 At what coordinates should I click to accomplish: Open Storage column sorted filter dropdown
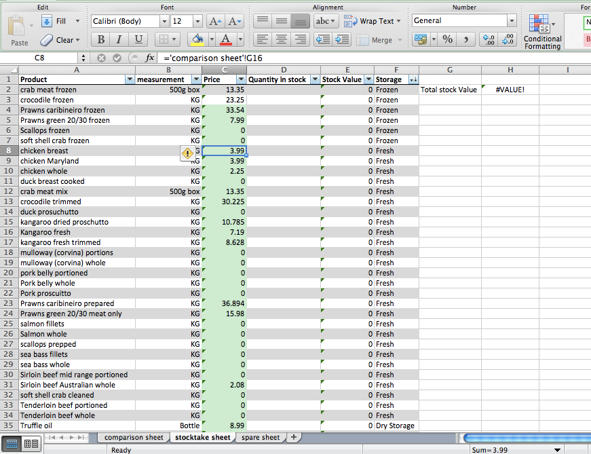[x=413, y=79]
